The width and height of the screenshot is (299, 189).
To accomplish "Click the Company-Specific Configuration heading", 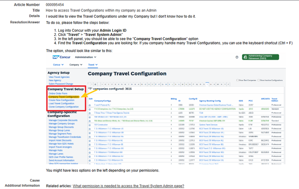I will click(x=62, y=114).
